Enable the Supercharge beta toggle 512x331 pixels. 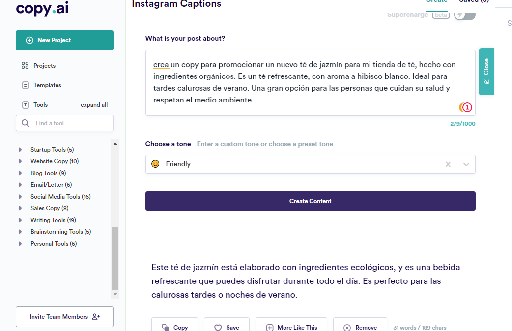pos(464,15)
